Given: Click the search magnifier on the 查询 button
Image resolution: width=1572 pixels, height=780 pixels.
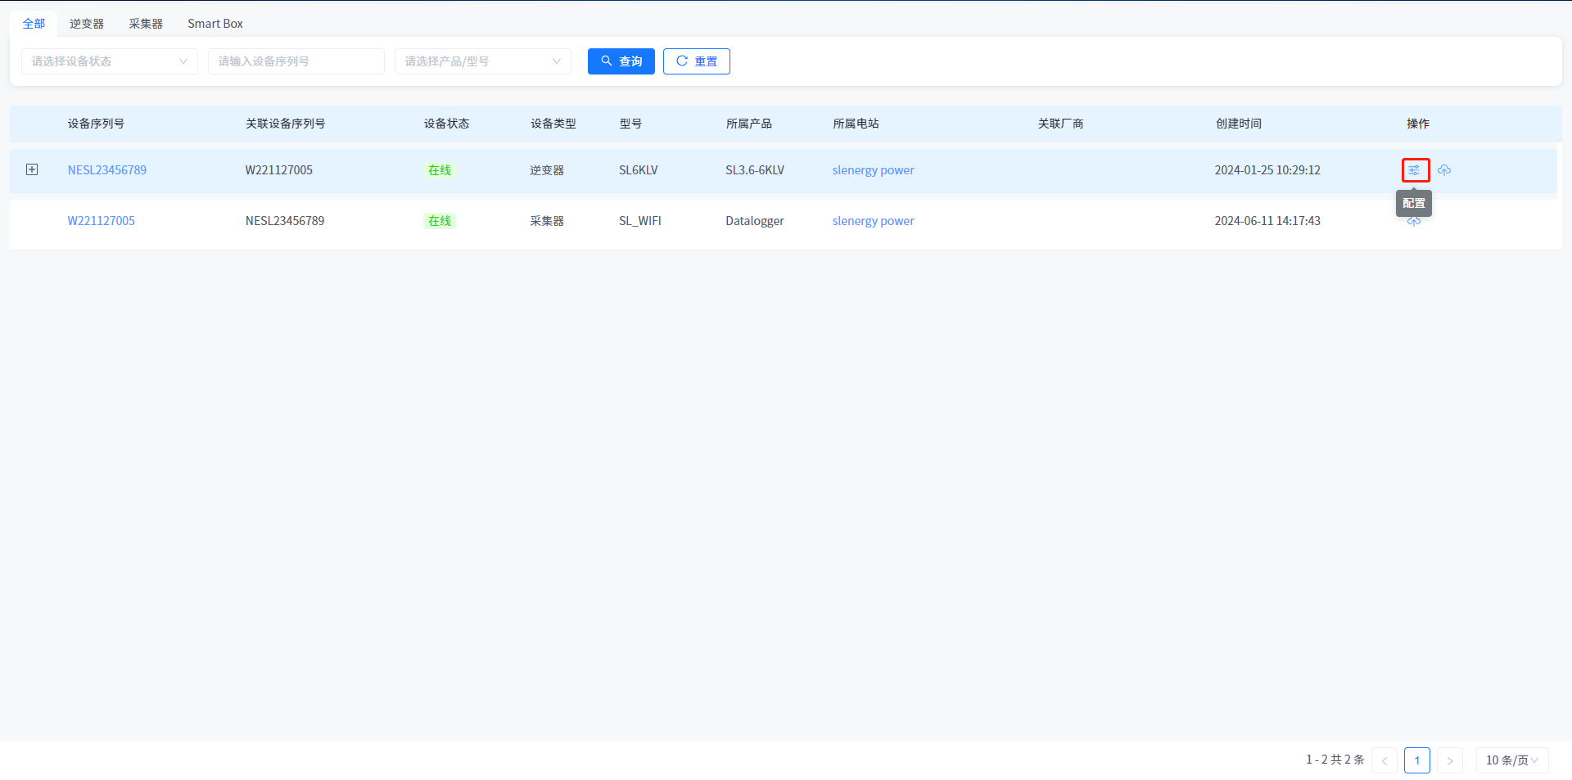Looking at the screenshot, I should [x=607, y=61].
